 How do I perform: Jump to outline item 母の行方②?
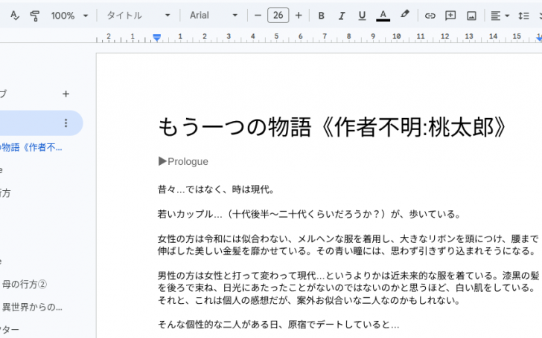click(24, 285)
